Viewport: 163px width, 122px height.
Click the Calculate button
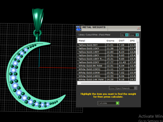pyautogui.click(x=108, y=103)
